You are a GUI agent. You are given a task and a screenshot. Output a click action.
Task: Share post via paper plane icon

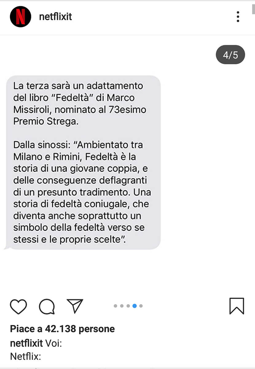click(75, 306)
